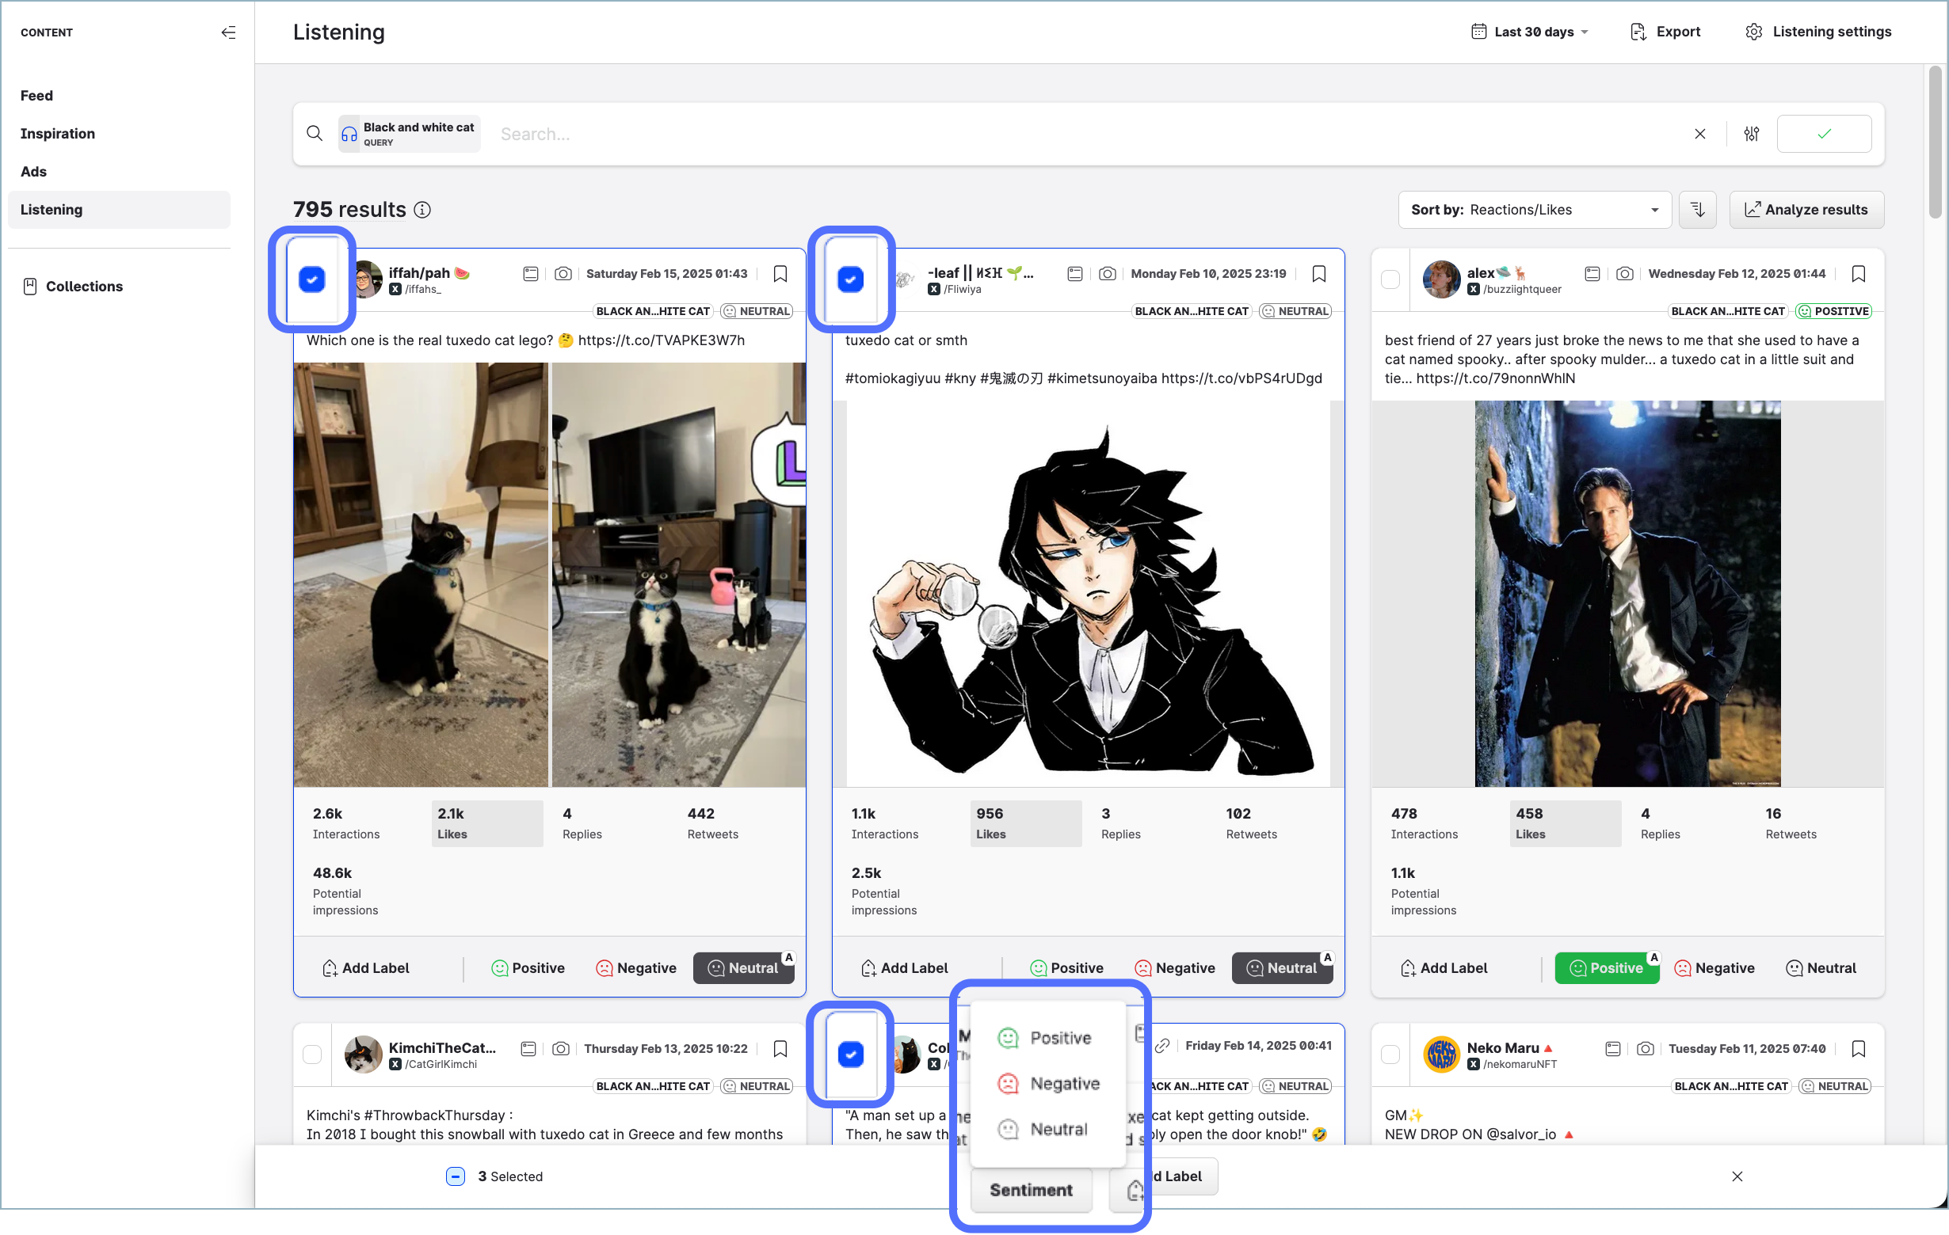The image size is (1949, 1235).
Task: Select the alex post checkbox
Action: tap(1390, 279)
